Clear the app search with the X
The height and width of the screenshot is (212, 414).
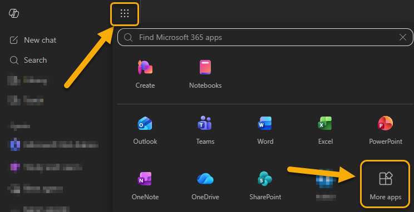pos(403,37)
